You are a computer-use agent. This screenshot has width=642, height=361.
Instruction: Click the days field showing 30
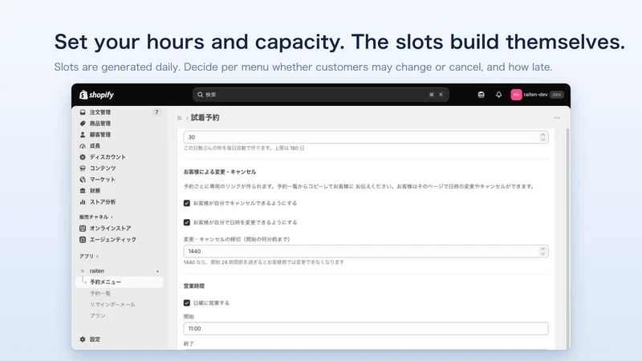[x=366, y=137]
